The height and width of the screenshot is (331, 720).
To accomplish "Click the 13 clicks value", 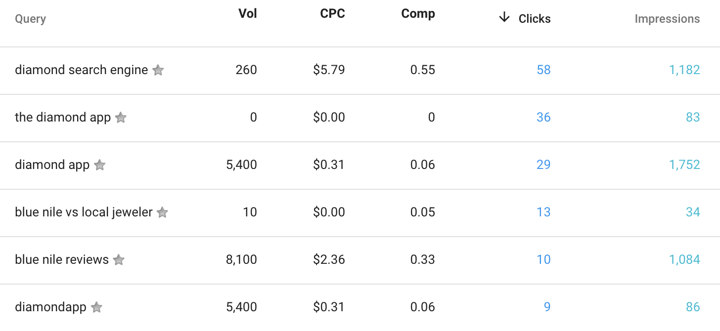I will [543, 212].
